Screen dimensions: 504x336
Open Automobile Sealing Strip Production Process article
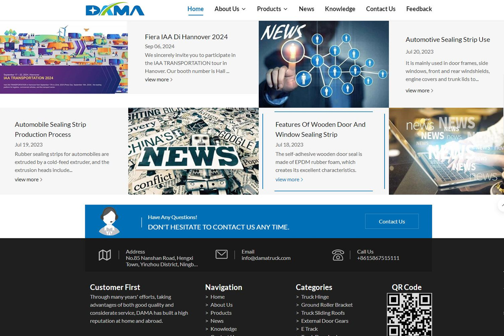pos(50,129)
